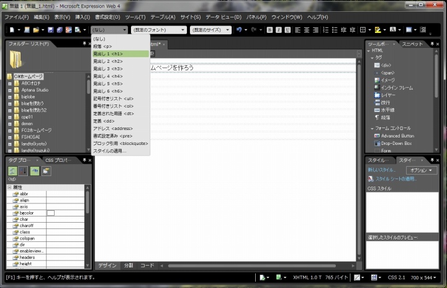Click the highlight color icon in toolbar

tap(378, 30)
